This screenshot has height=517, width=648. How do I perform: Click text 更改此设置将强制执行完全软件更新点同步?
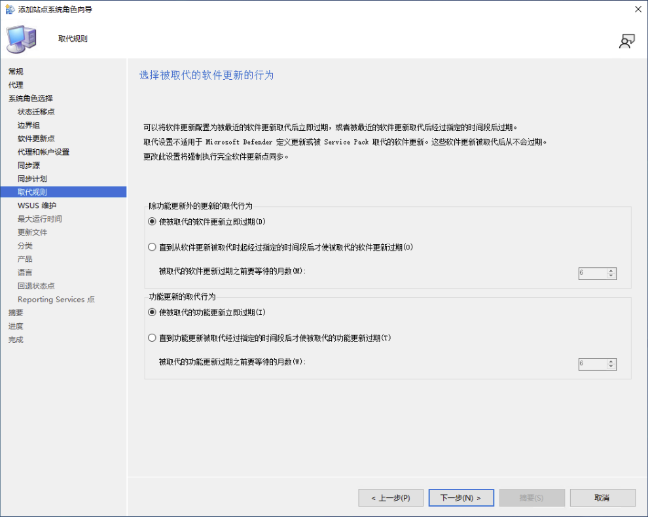(216, 156)
